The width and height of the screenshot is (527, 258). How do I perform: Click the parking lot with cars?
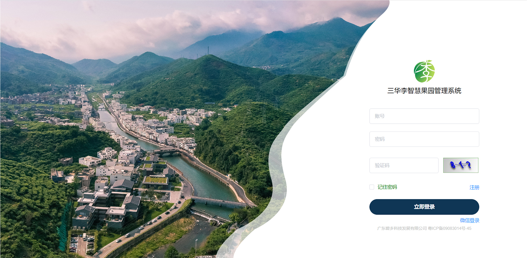click(82, 243)
